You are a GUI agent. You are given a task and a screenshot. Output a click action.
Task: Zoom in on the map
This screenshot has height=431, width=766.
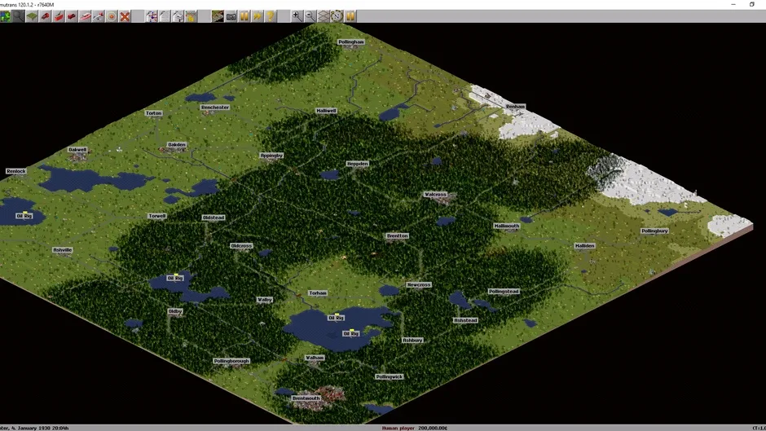[297, 16]
